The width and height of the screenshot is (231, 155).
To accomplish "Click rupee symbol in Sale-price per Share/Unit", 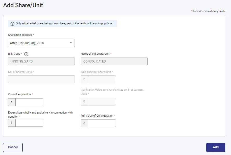I will pos(84,79).
